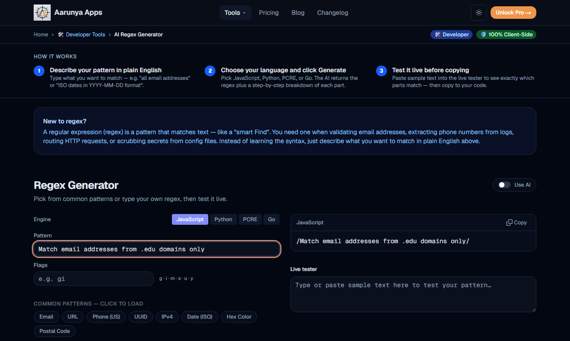Click 'Choose your language and click Generate' heading

click(x=284, y=70)
